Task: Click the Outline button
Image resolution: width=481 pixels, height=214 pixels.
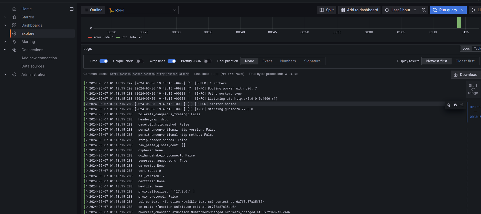Action: [x=93, y=10]
